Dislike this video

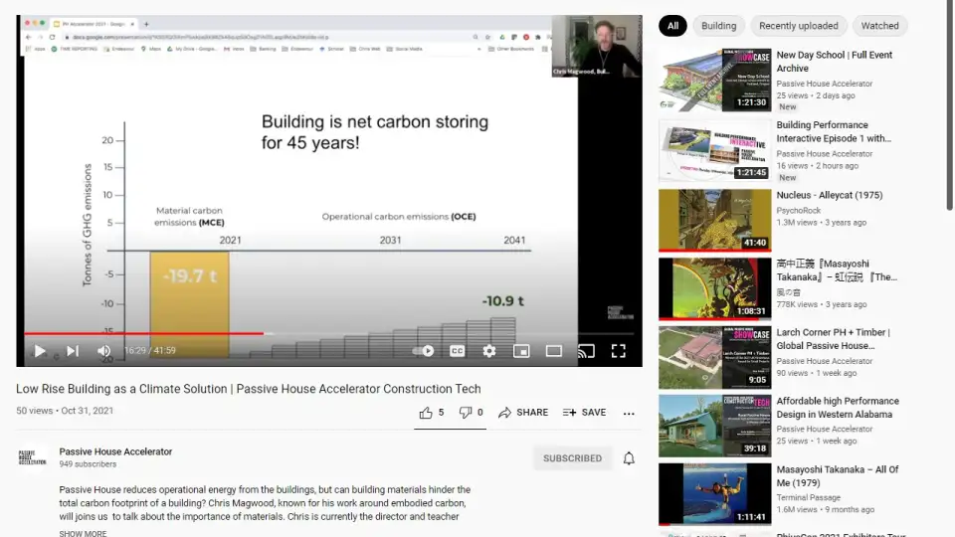point(471,413)
